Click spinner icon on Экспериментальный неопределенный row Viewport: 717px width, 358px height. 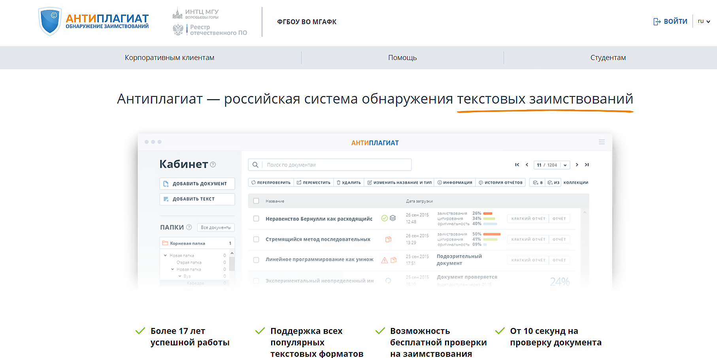(388, 281)
